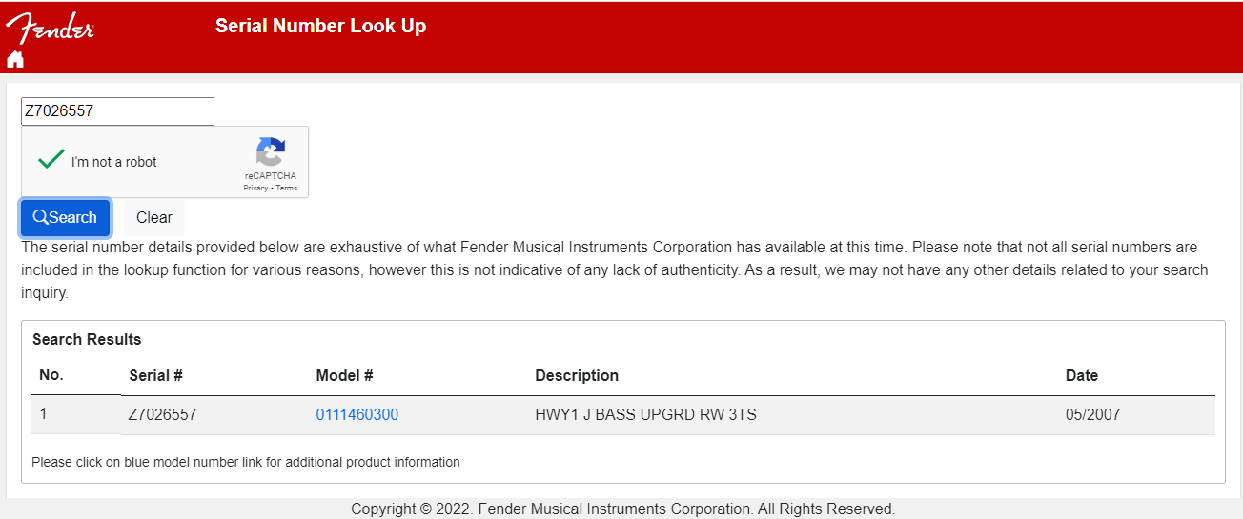Screen dimensions: 1243x519
Task: Click the Date column header
Action: (1082, 375)
